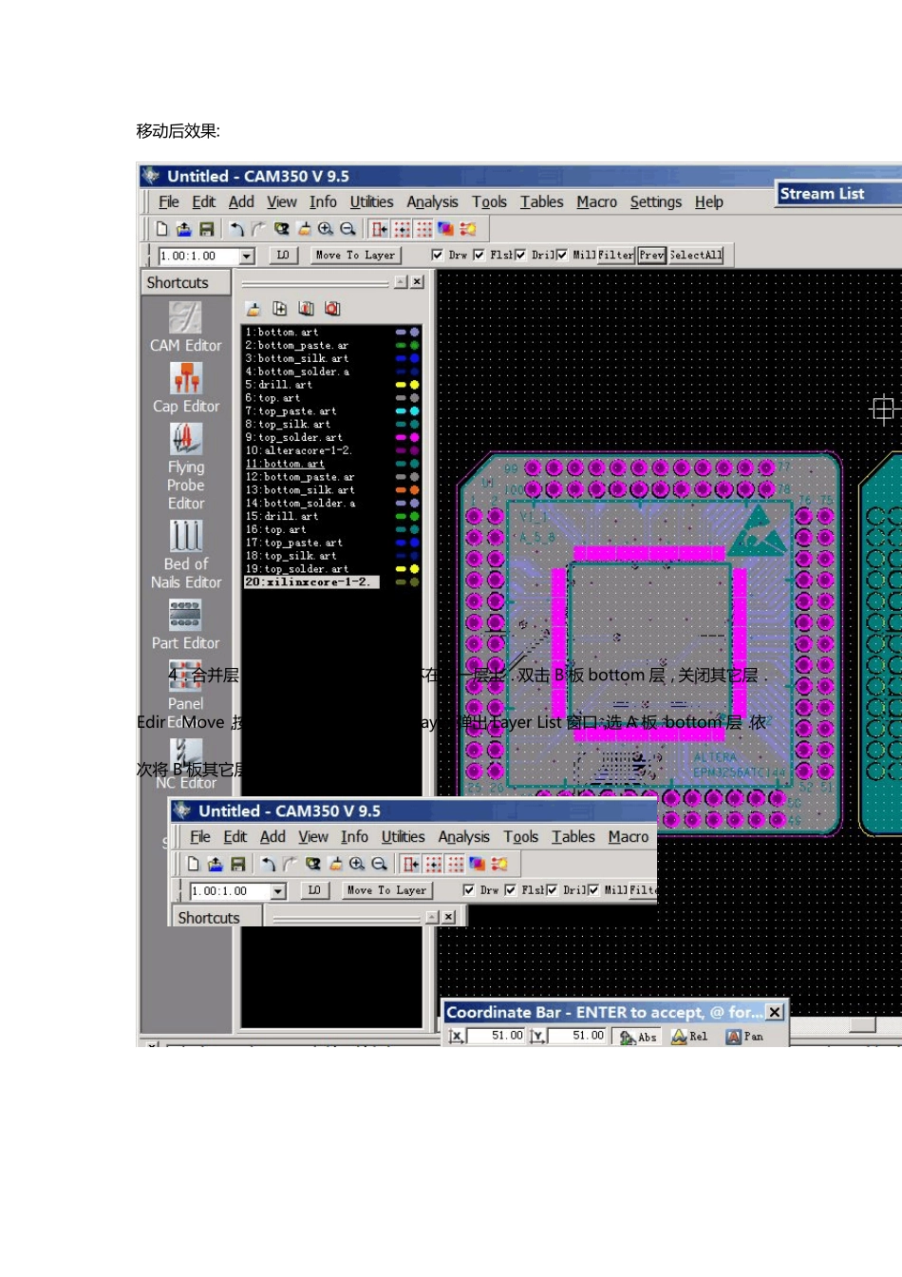Toggle Mill checkbox in upper CAM350 window
Image resolution: width=902 pixels, height=1277 pixels.
[562, 255]
